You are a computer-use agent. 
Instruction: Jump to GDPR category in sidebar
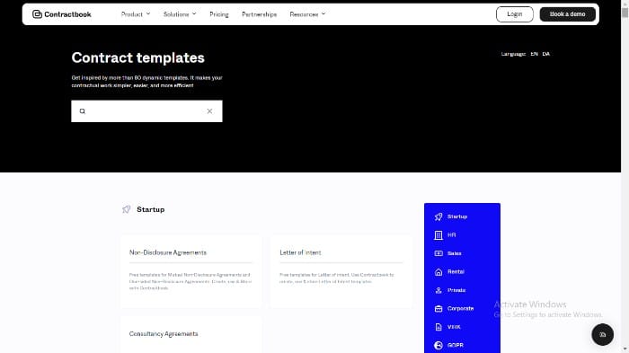(x=456, y=346)
